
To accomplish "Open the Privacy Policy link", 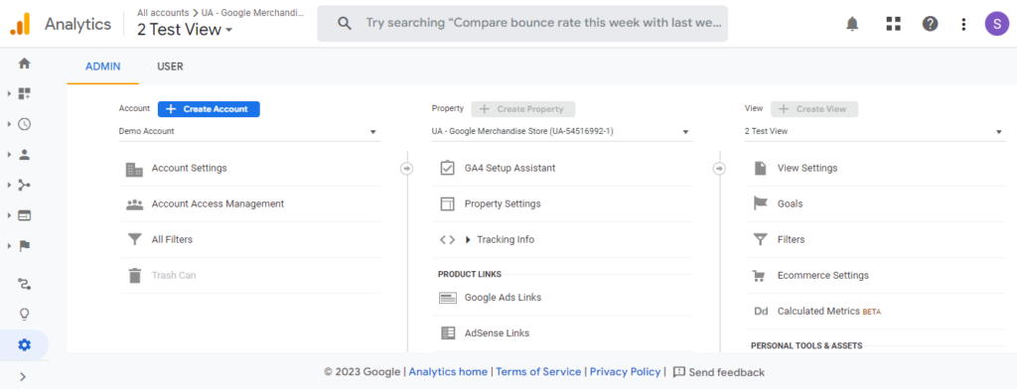I will pyautogui.click(x=625, y=372).
